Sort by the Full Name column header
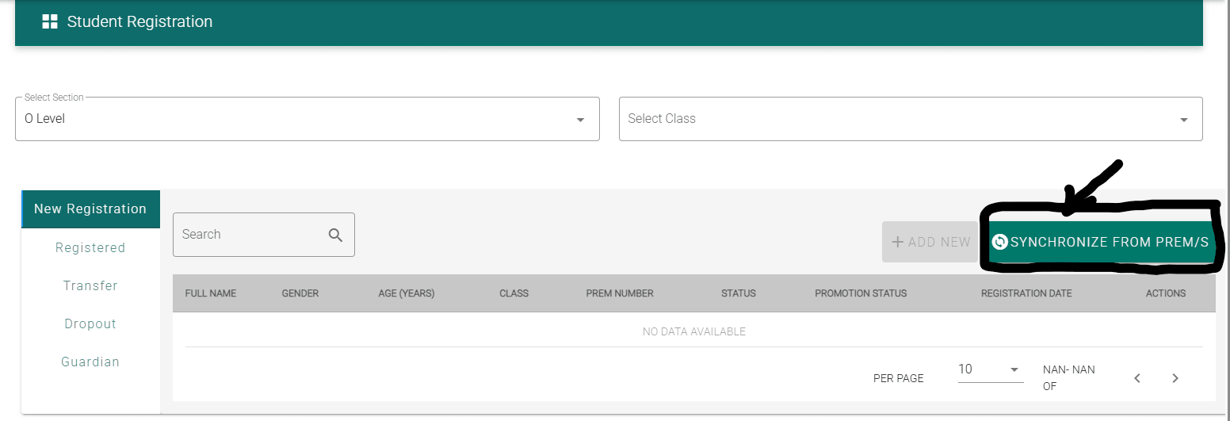The image size is (1230, 421). tap(211, 293)
